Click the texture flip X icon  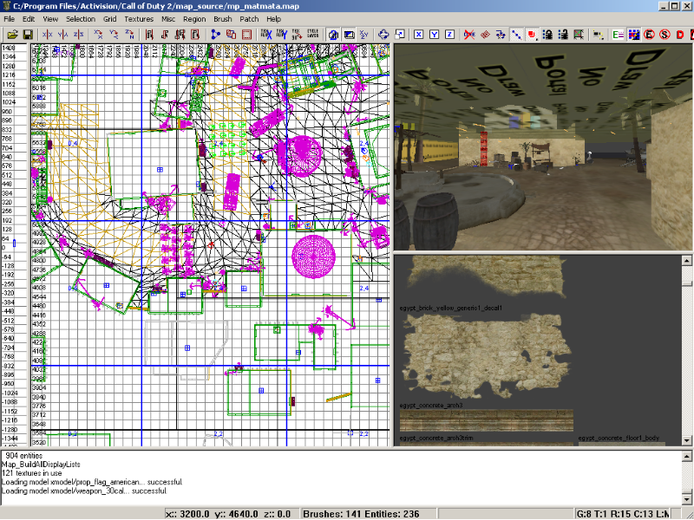[x=266, y=35]
